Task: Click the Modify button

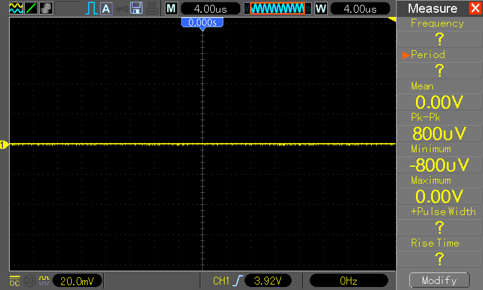Action: pos(440,280)
